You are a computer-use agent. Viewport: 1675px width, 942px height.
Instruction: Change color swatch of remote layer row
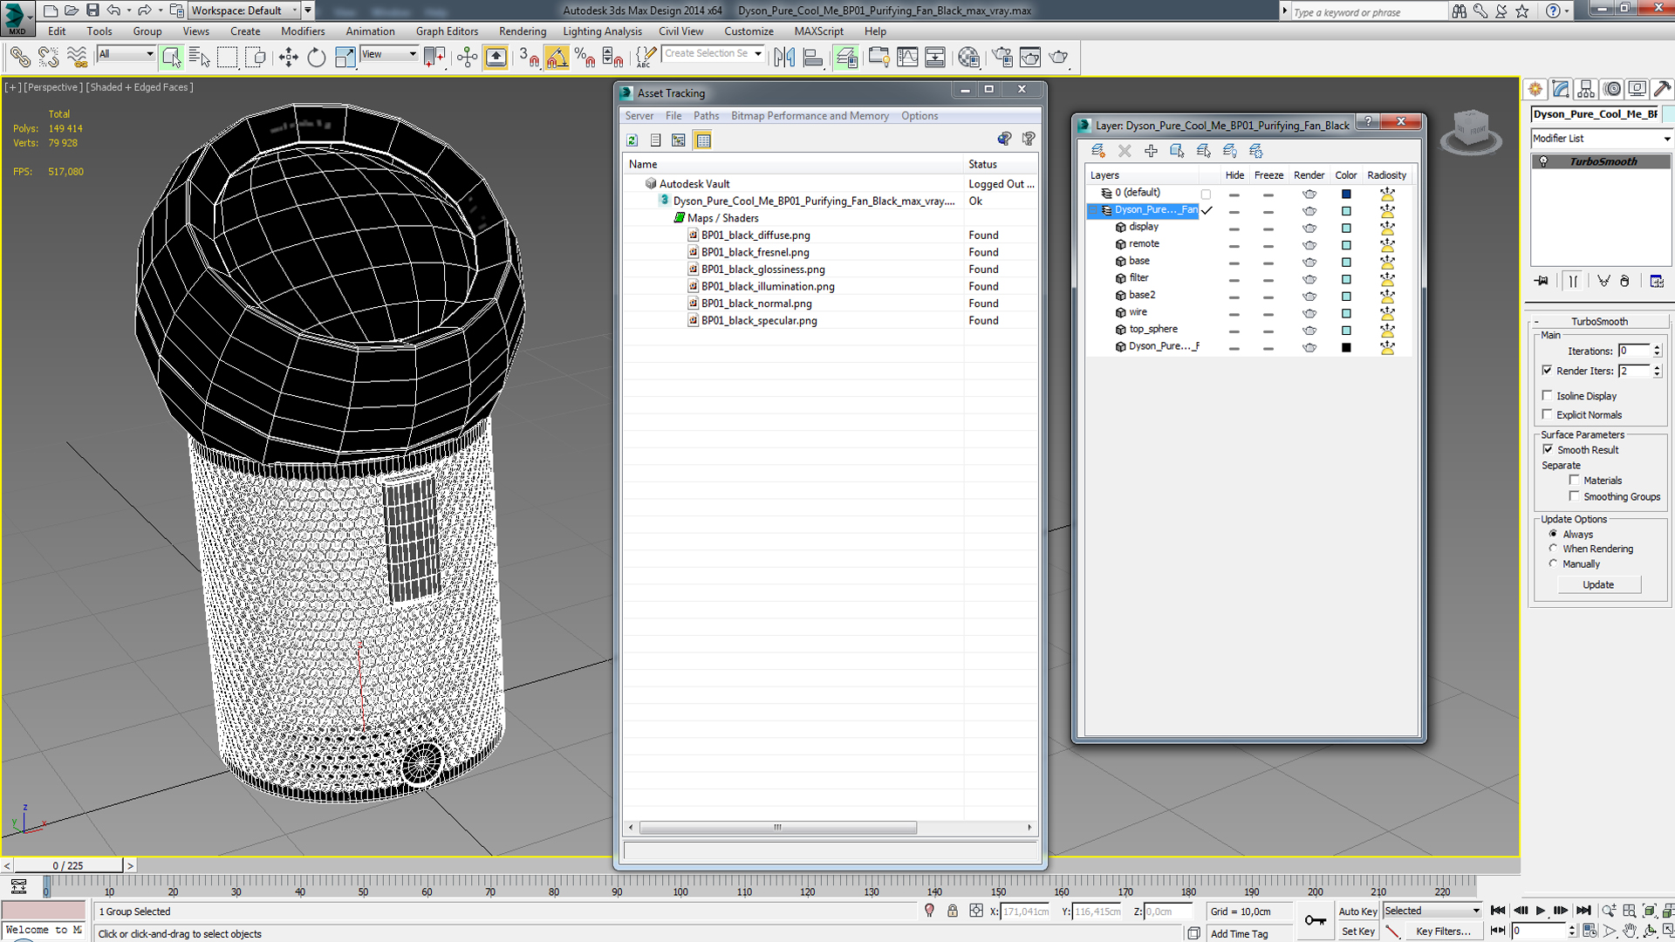1345,245
